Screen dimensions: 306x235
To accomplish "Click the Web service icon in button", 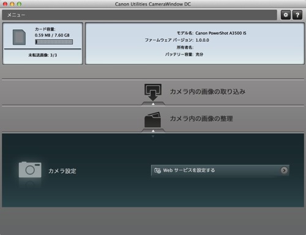I will (x=157, y=170).
